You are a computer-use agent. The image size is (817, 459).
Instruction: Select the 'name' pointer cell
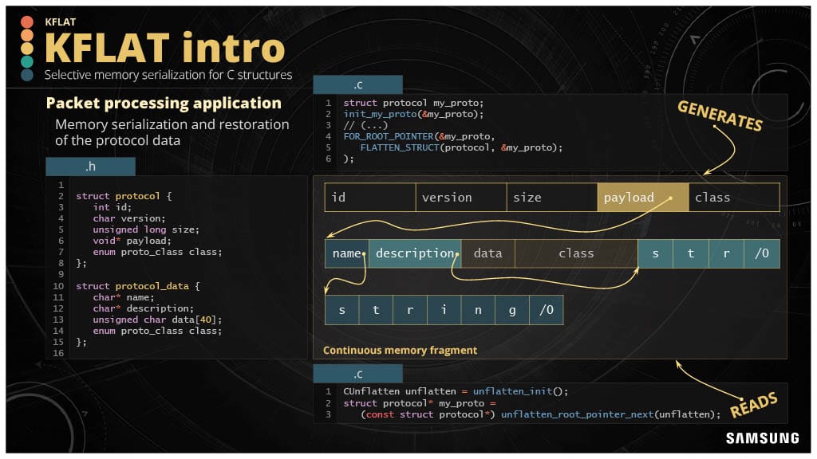(346, 253)
